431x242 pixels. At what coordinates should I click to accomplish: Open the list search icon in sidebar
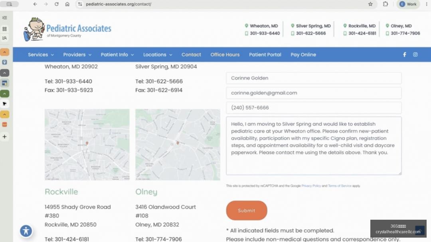point(5,38)
